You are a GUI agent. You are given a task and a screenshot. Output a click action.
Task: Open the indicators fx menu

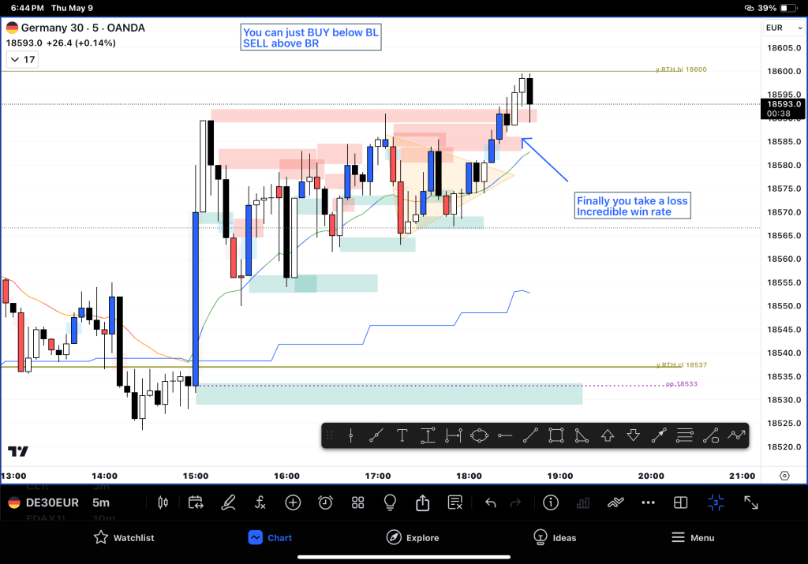(260, 502)
